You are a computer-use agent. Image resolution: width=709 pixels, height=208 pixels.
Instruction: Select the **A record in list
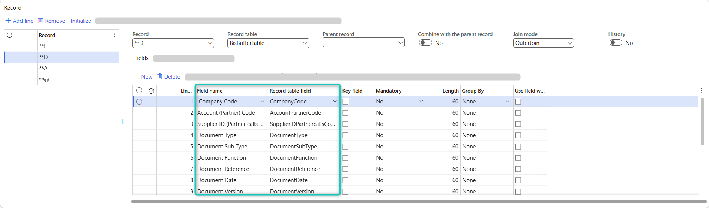(x=44, y=68)
